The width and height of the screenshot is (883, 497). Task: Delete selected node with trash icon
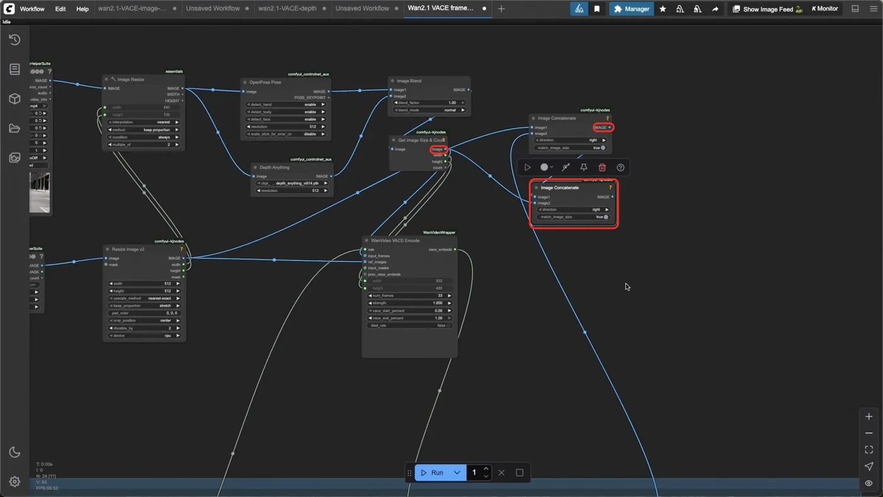point(602,168)
